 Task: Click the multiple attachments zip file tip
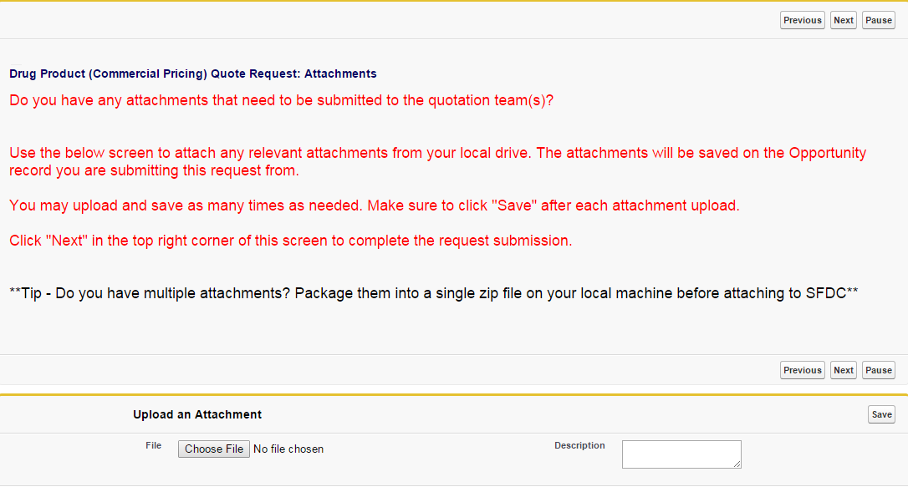(434, 293)
